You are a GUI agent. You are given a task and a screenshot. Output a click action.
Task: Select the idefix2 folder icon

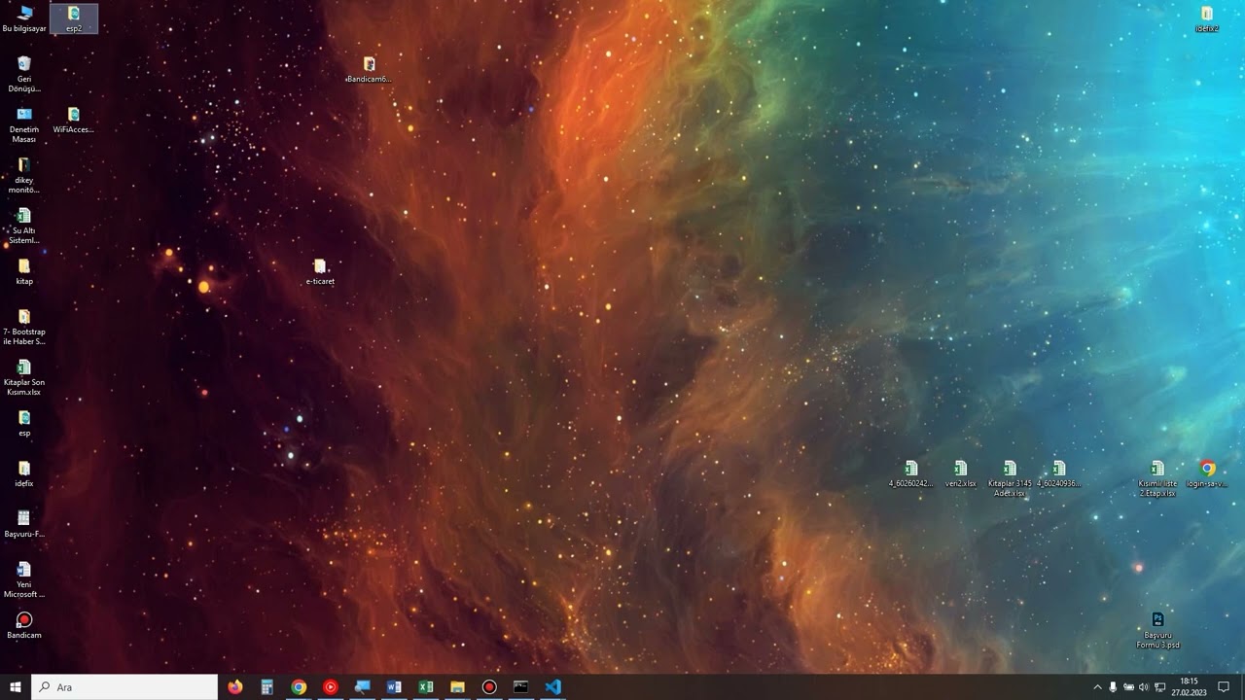(x=1207, y=18)
